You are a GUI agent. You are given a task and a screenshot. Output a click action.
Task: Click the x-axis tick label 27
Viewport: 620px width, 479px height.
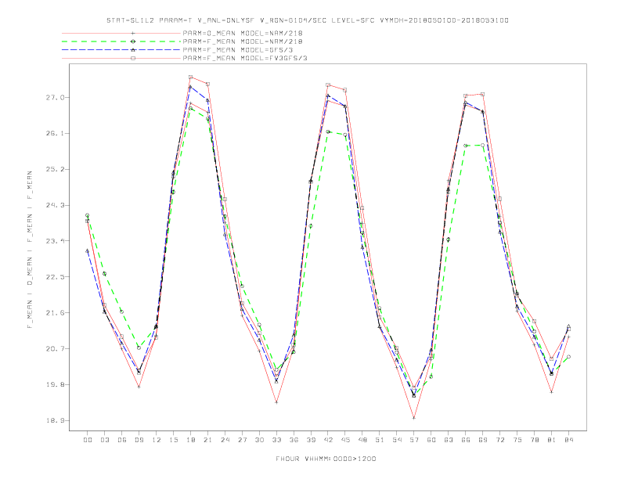point(242,440)
